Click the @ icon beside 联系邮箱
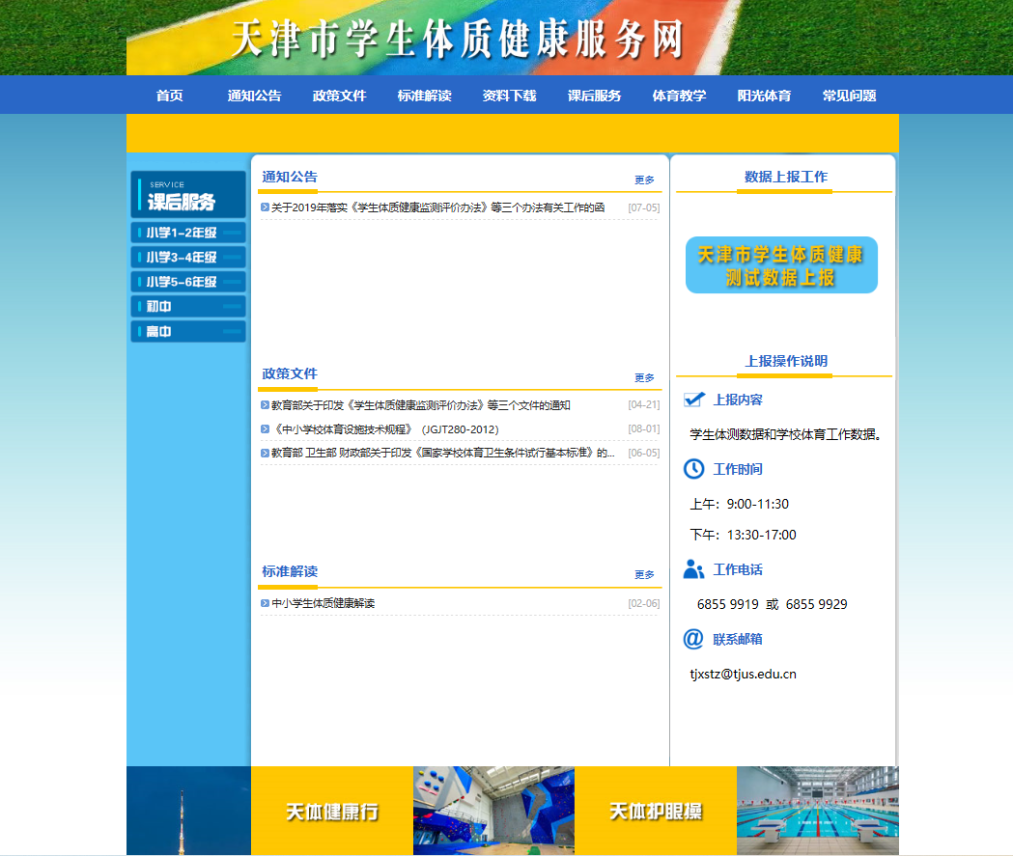Screen dimensions: 1013x856 point(693,639)
